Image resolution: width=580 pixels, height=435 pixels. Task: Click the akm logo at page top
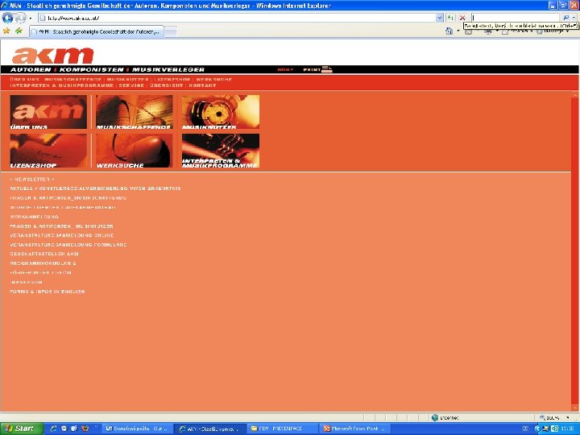52,56
